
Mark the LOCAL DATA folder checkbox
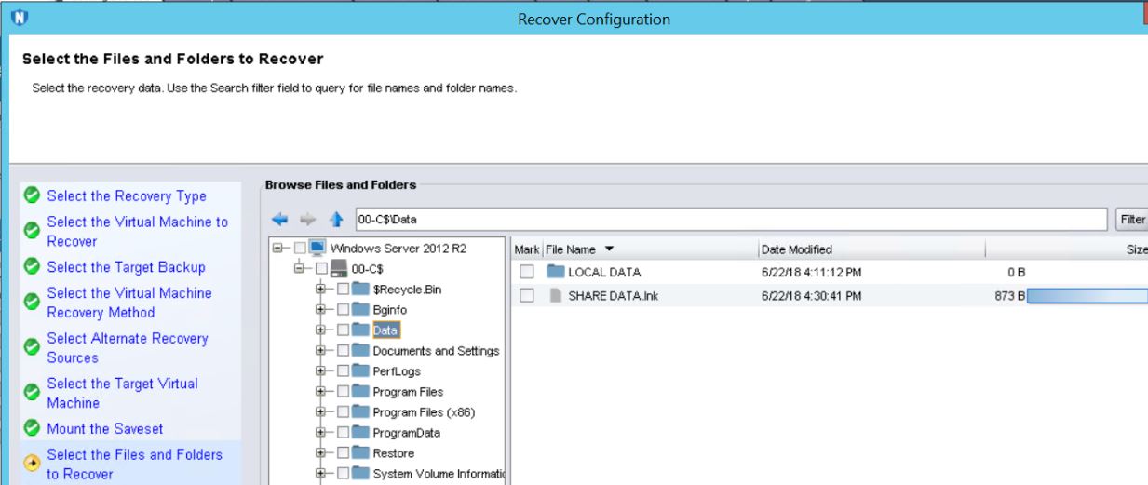pos(527,272)
